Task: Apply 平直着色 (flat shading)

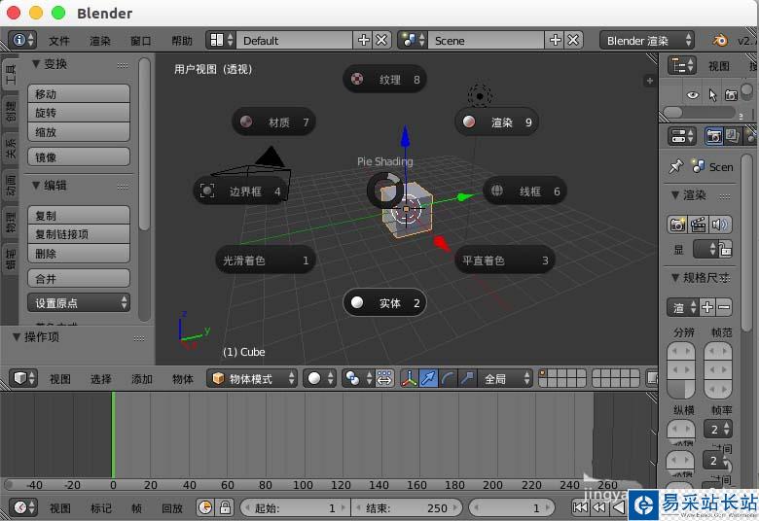Action: [x=504, y=260]
